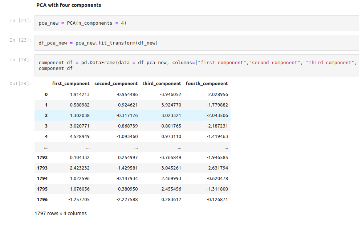The image size is (362, 225).
Task: Click the 'PCA with four components' heading
Action: coord(69,5)
